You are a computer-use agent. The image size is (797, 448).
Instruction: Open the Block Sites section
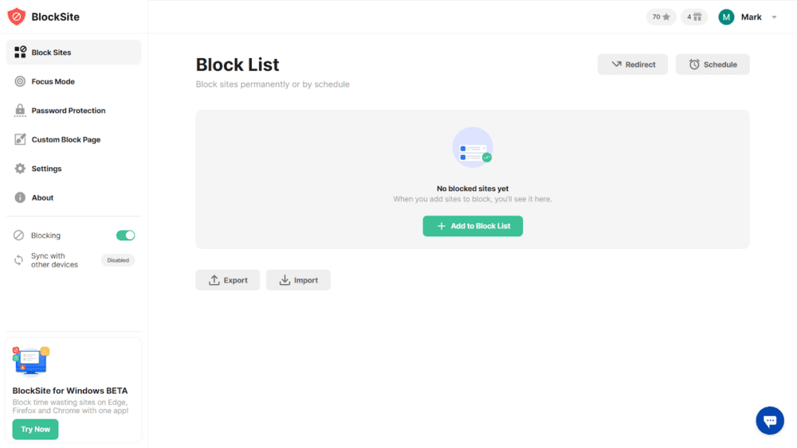click(x=73, y=53)
